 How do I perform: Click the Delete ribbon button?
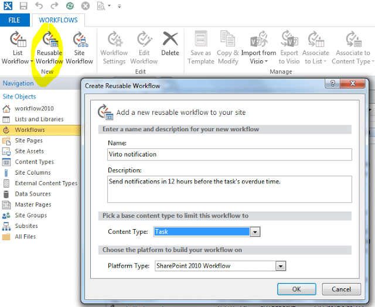click(x=170, y=45)
